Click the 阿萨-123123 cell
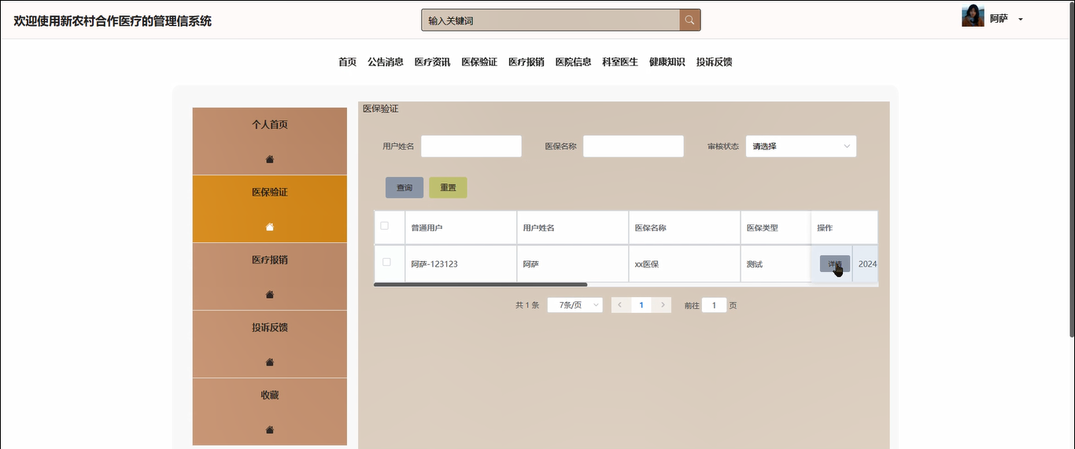Image resolution: width=1075 pixels, height=449 pixels. click(461, 264)
